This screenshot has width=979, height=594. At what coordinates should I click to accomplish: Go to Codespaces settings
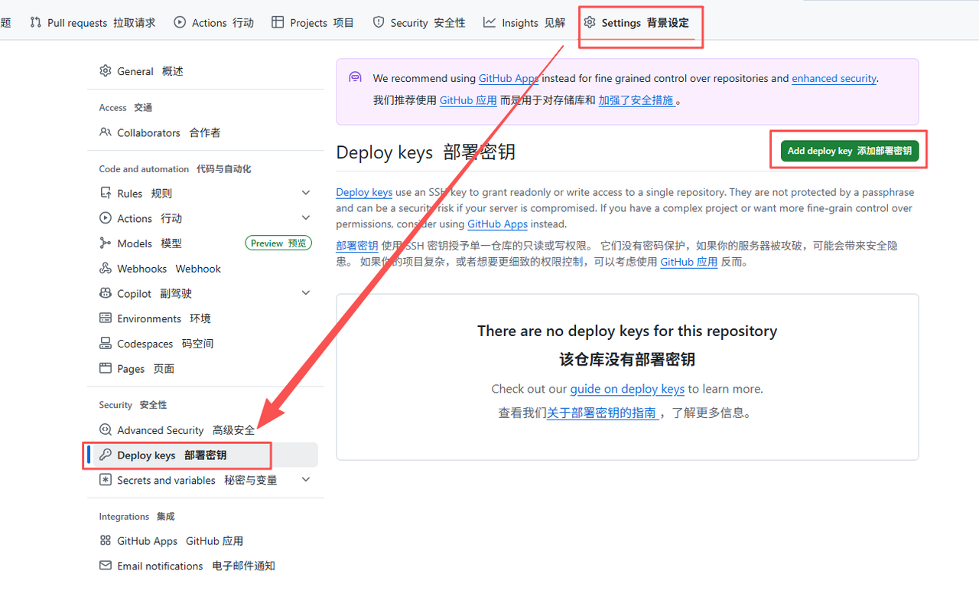coord(203,343)
